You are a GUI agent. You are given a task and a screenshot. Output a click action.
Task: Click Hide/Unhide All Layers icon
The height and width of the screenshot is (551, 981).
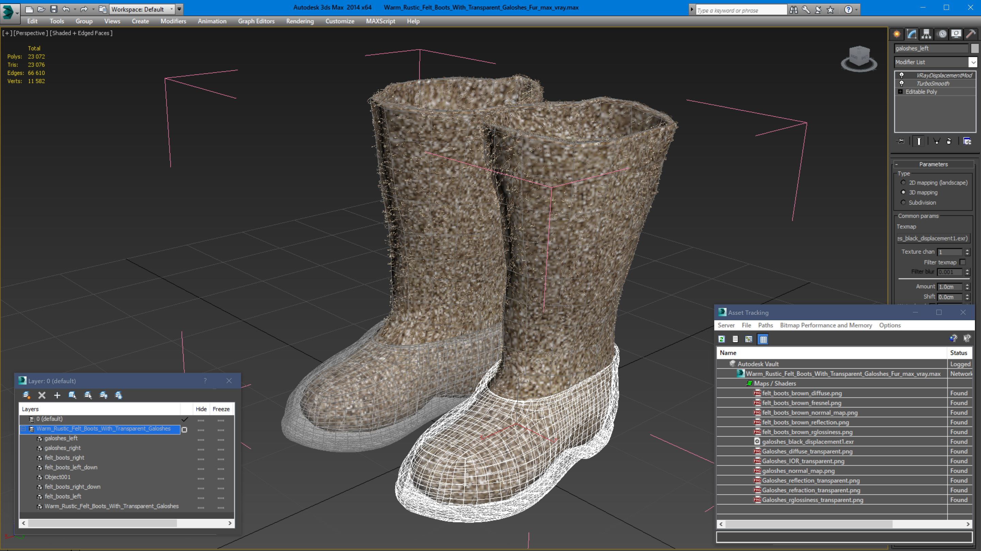coord(103,395)
